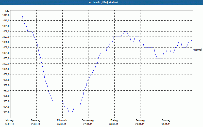Image resolution: width=203 pixels, height=127 pixels.
Task: Select the 1004,0 axis value
Action: [x=6, y=53]
